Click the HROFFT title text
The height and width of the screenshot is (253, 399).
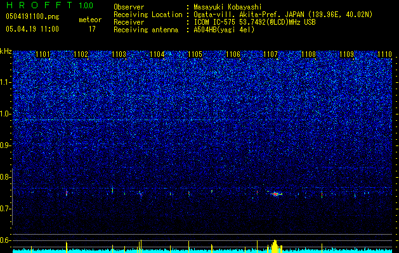(39, 5)
